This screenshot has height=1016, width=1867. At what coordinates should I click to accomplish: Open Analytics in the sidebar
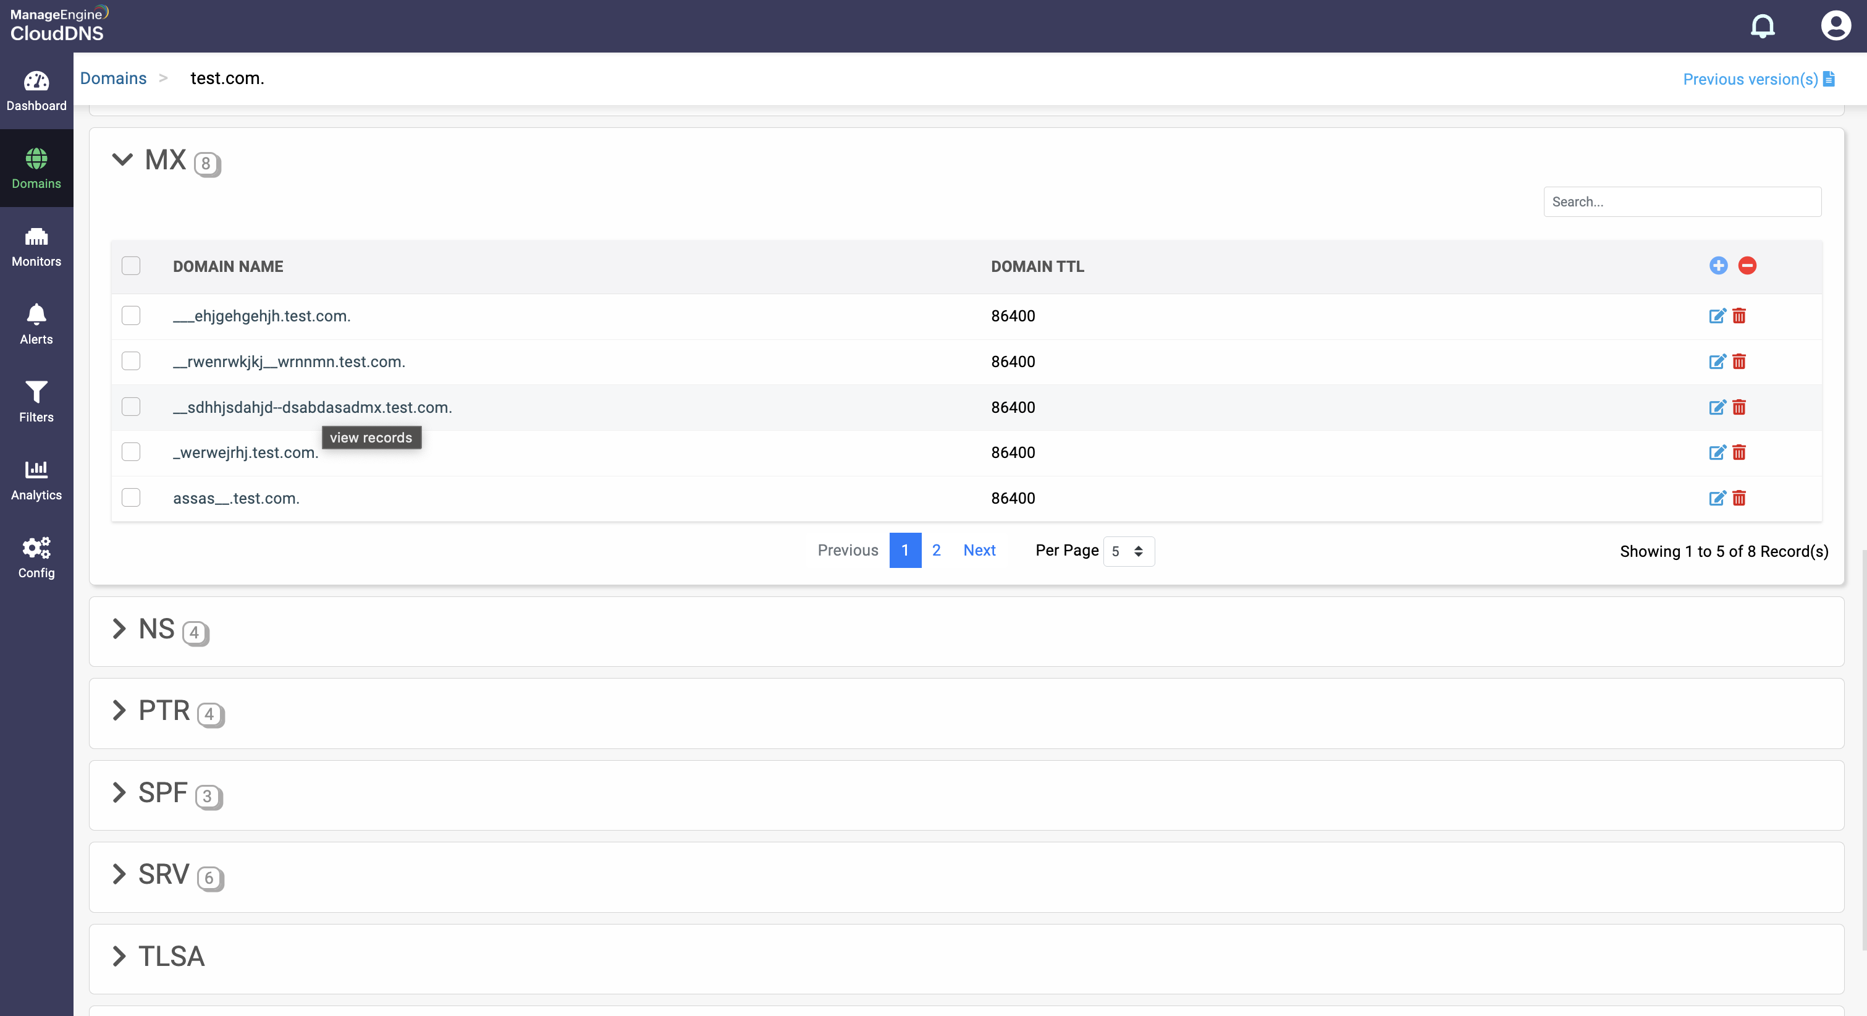coord(36,480)
